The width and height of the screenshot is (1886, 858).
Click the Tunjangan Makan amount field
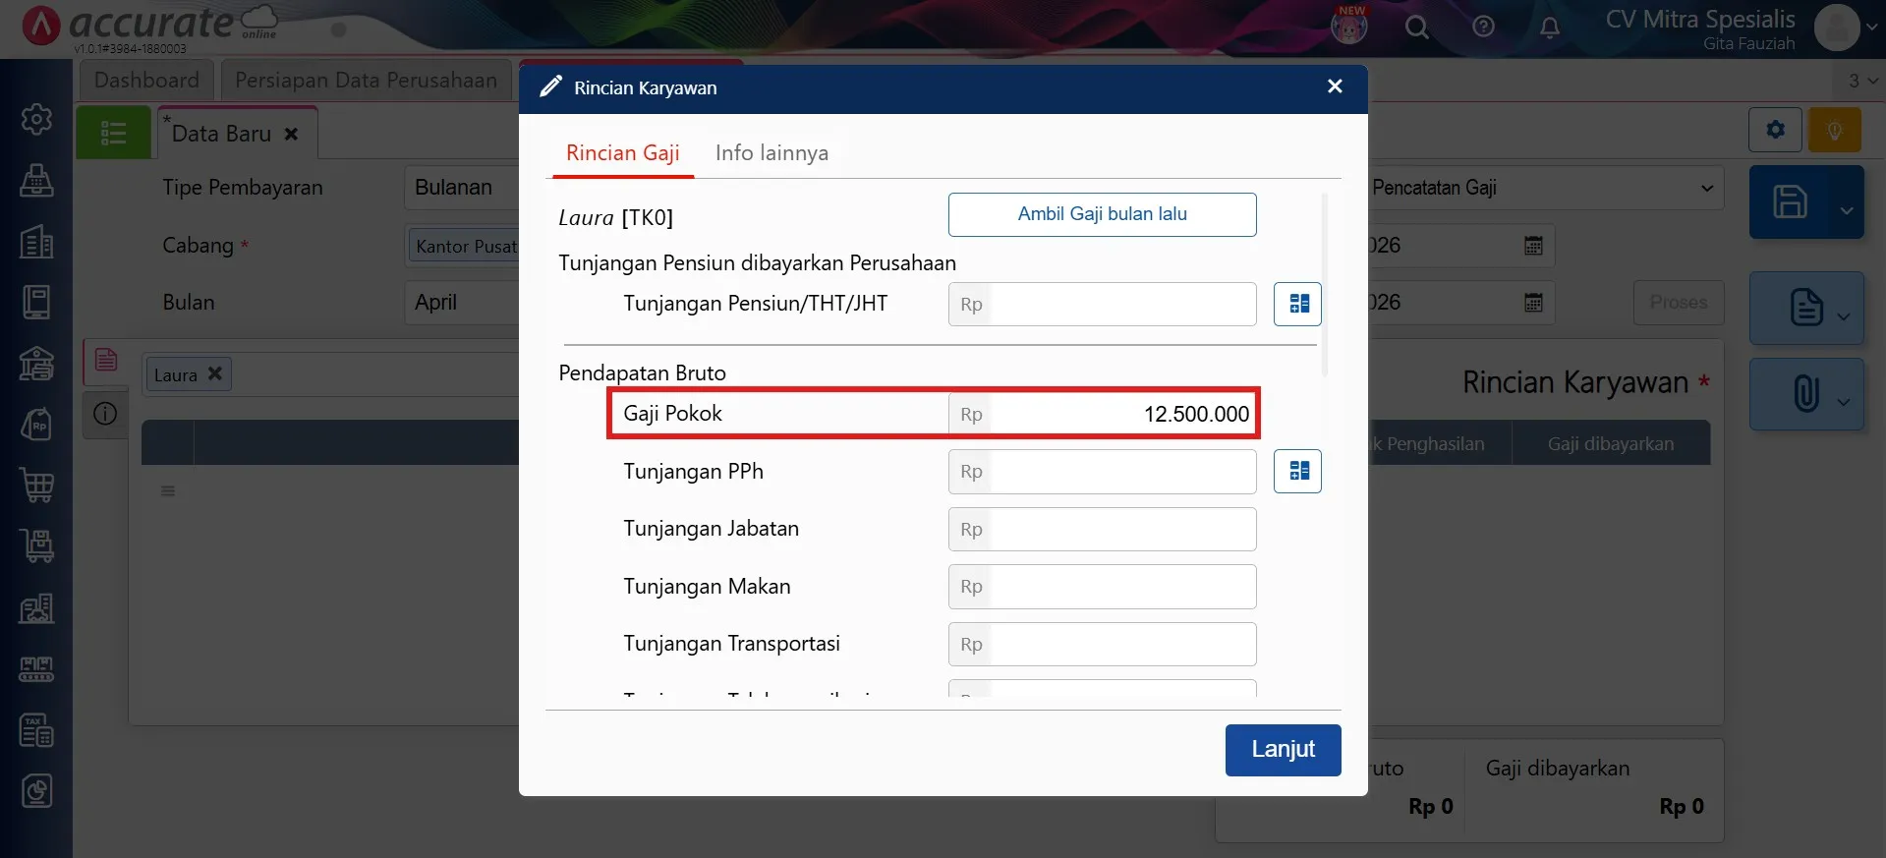coord(1102,587)
